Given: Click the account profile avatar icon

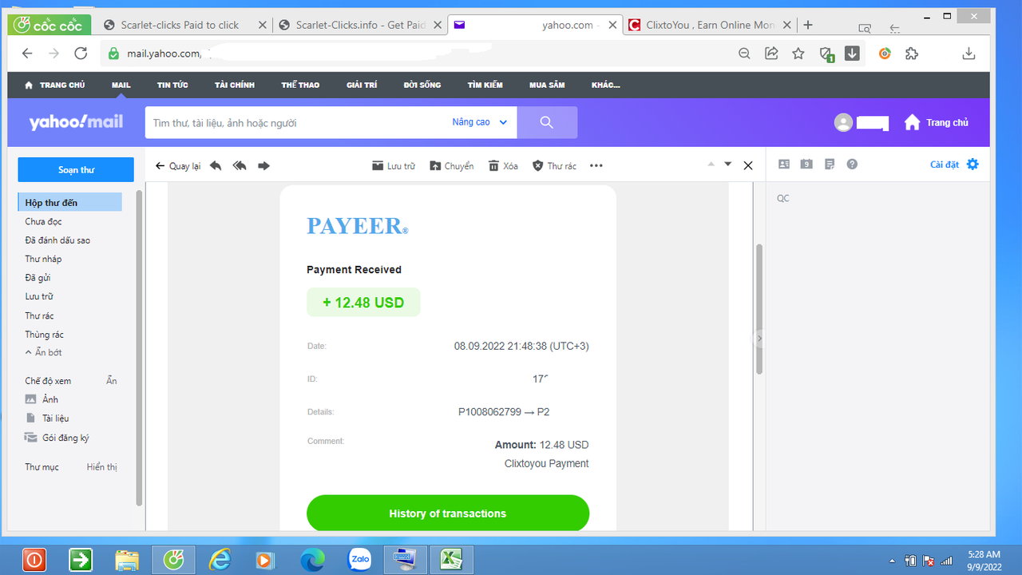Looking at the screenshot, I should [843, 122].
